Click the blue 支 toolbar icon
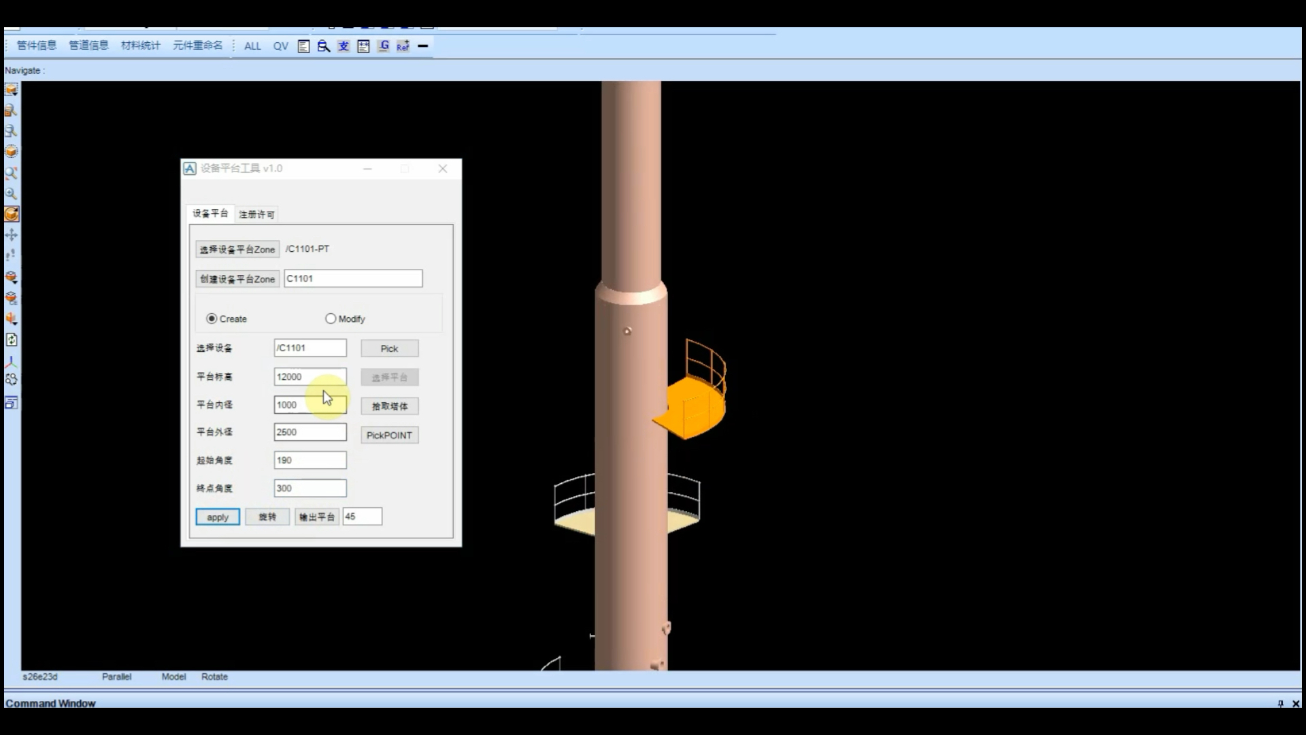Viewport: 1306px width, 735px height. pos(344,46)
